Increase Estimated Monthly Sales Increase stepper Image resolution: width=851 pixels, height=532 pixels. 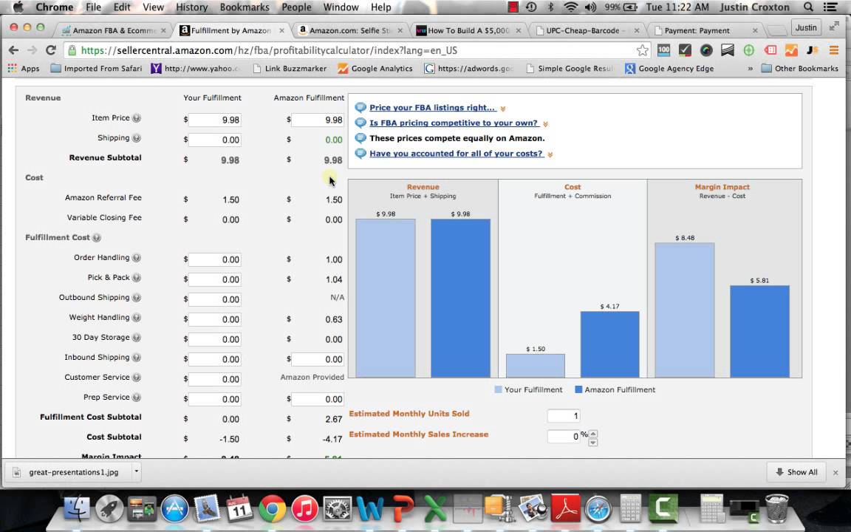[x=592, y=433]
